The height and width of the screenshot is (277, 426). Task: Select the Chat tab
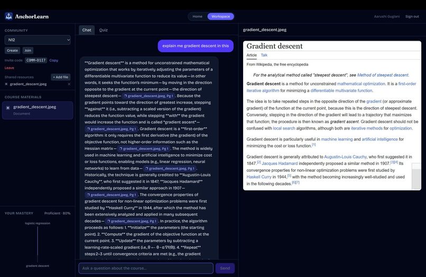tap(87, 30)
